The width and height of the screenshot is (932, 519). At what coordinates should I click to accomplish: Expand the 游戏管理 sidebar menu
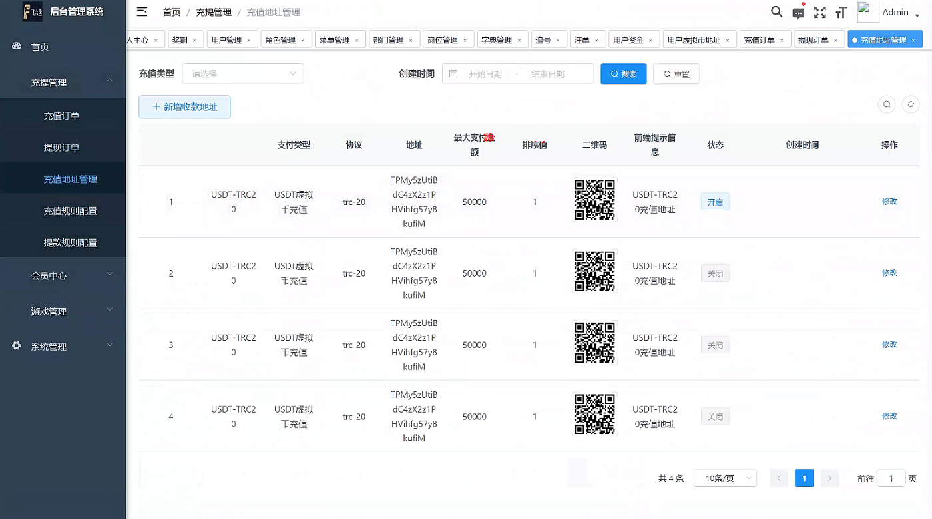tap(63, 311)
